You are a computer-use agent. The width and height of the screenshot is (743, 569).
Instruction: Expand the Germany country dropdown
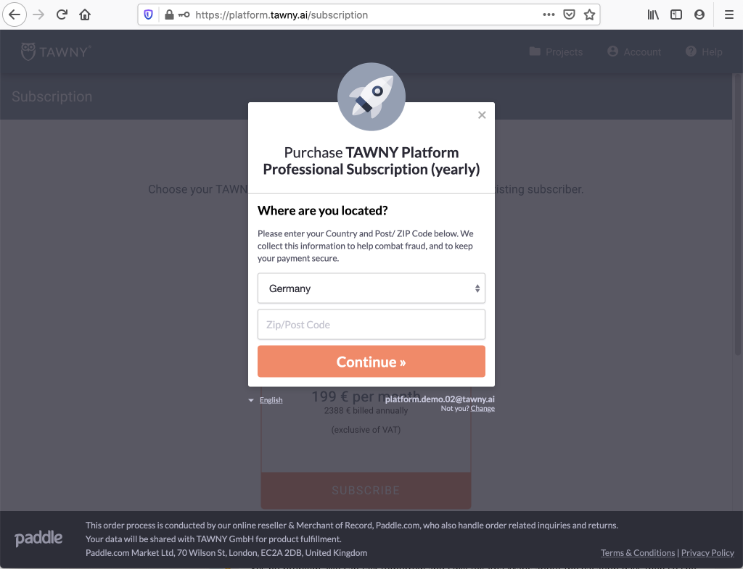[x=371, y=288]
